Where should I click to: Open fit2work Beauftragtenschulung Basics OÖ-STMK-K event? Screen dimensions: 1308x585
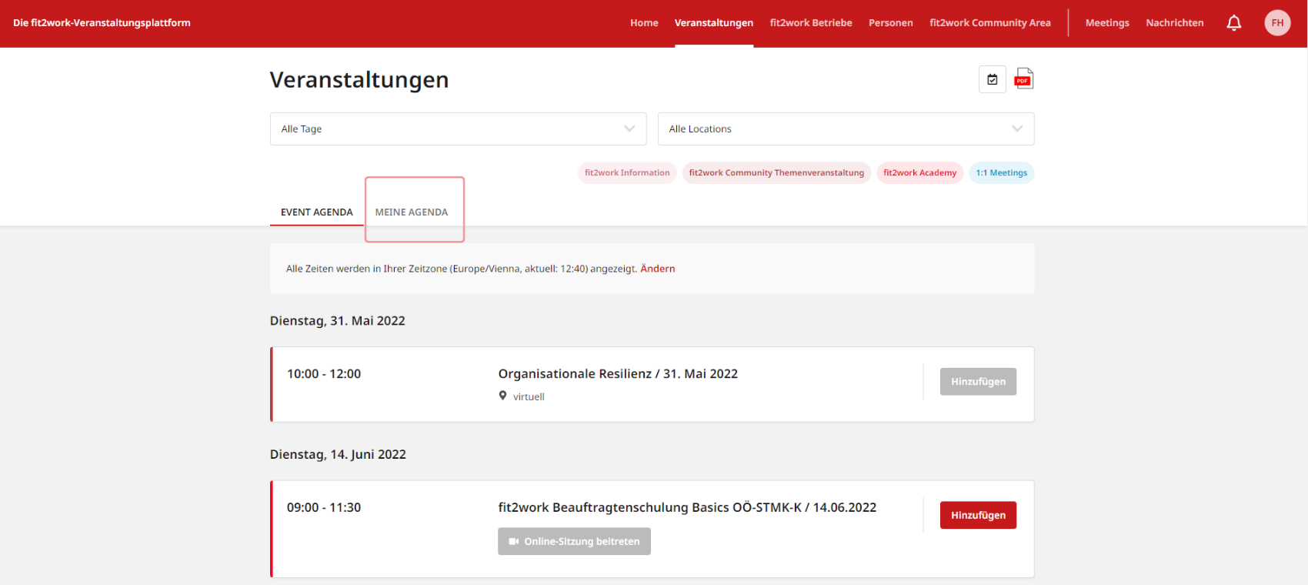tap(687, 508)
